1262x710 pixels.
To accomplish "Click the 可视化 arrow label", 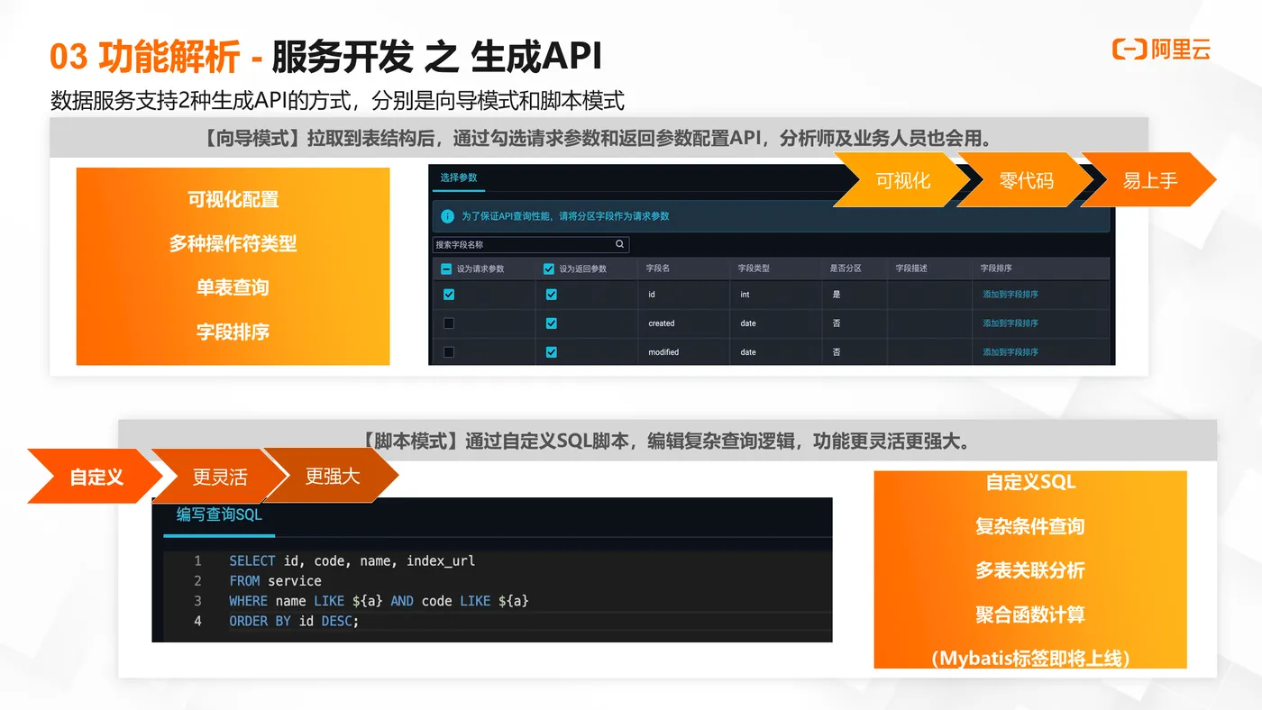I will pyautogui.click(x=902, y=180).
